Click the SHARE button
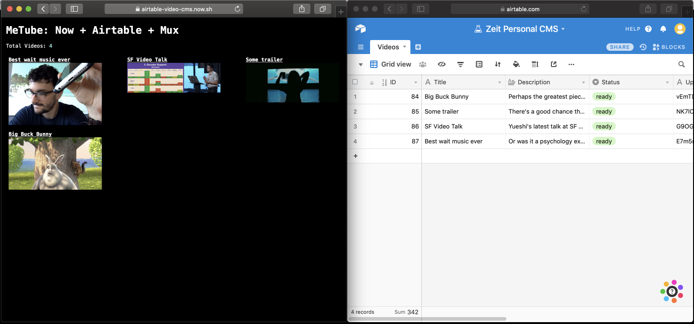Image resolution: width=694 pixels, height=324 pixels. [x=620, y=47]
